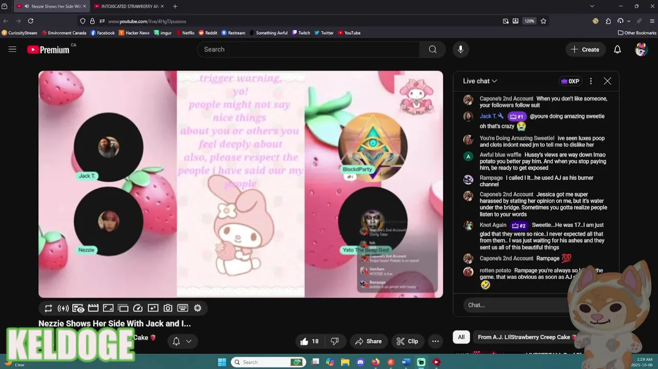The width and height of the screenshot is (658, 369).
Task: Select the All filter chip
Action: [x=461, y=337]
